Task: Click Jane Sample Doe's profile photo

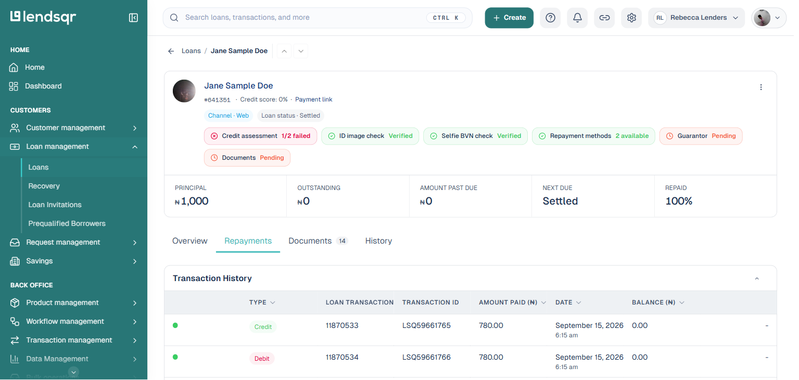Action: (184, 91)
